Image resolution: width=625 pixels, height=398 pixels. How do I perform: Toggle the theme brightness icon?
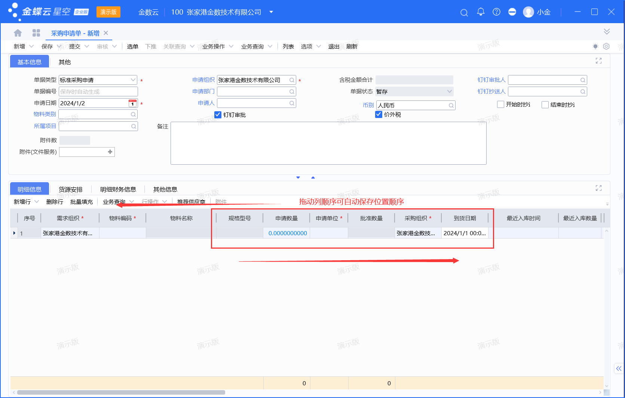point(595,46)
